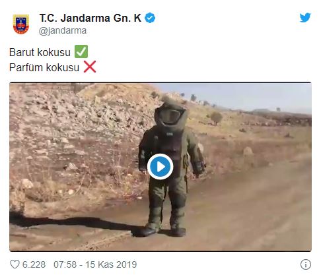The image size is (321, 275).
Task: Click the "Barut kokusu" tweet text
Action: pyautogui.click(x=40, y=52)
